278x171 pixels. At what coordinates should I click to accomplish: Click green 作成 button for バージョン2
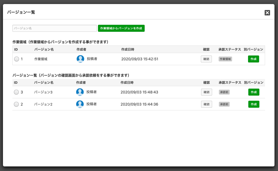click(254, 104)
